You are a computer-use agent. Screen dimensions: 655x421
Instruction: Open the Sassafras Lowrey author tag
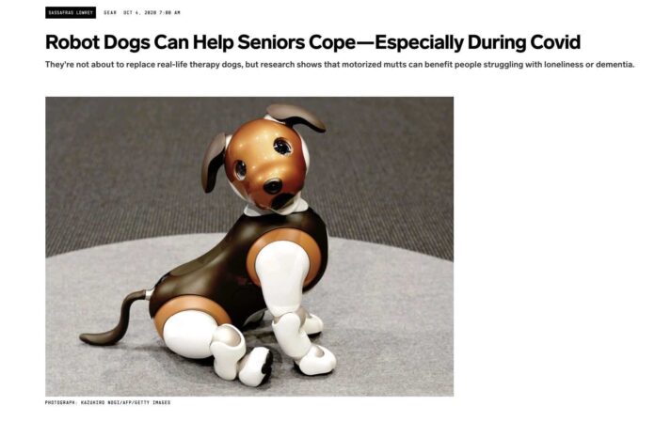click(x=71, y=12)
